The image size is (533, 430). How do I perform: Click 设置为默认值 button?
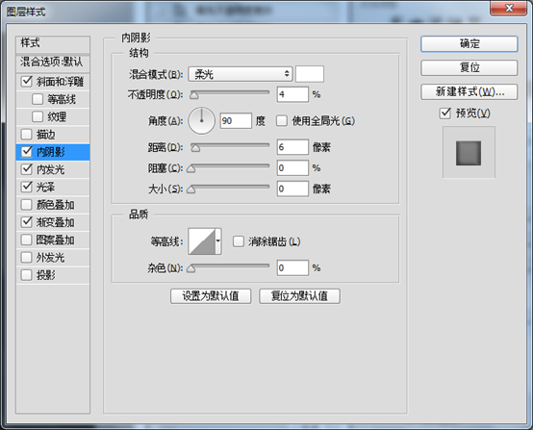(x=211, y=296)
